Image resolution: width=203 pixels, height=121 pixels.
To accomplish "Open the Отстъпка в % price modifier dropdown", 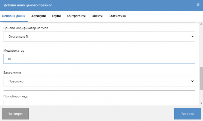I will click(99, 37).
